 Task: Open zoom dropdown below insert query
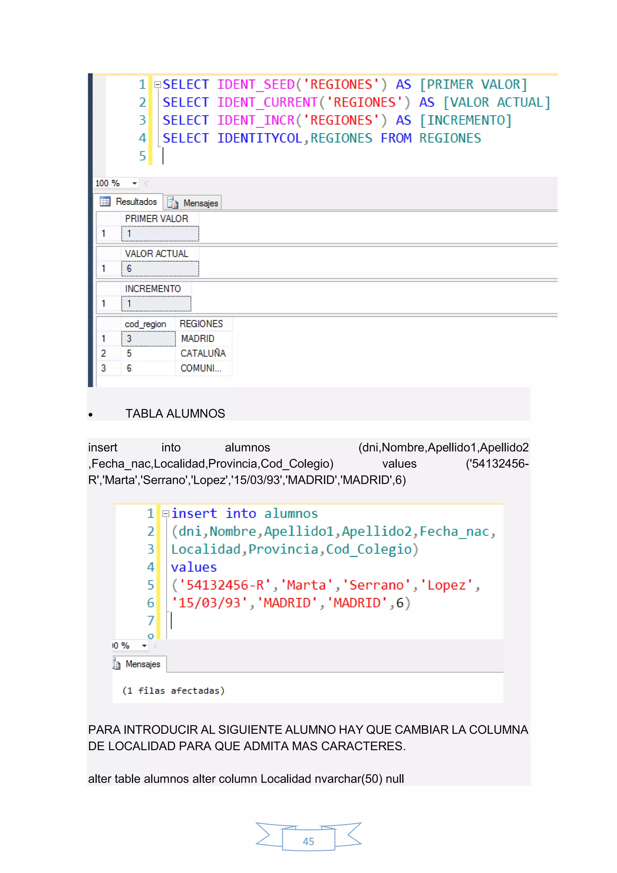tap(144, 646)
